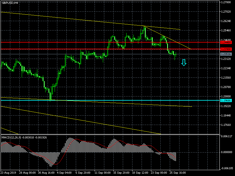Screen dimensions: 235x176
Task: Click the 1.26240 price scale value
Action: pos(226,21)
